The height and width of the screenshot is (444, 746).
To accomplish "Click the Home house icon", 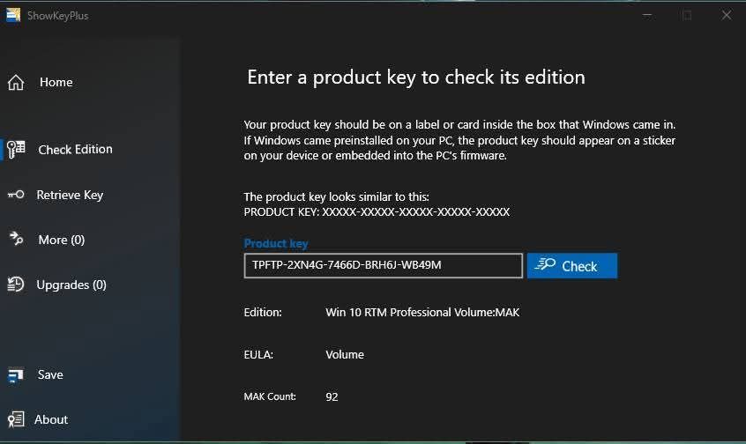I will (x=16, y=82).
